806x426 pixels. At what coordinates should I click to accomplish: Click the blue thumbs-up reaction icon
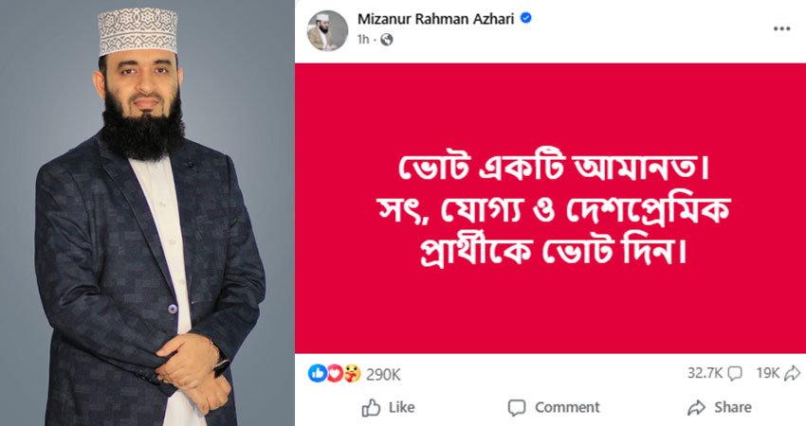coord(317,373)
